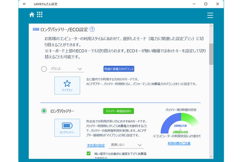Click the 性能と省電力のバランス blue label

coord(119,69)
